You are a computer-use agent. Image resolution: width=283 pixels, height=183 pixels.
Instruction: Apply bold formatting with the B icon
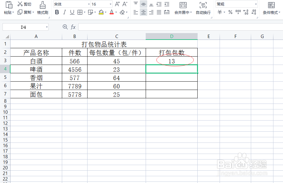click(57, 12)
